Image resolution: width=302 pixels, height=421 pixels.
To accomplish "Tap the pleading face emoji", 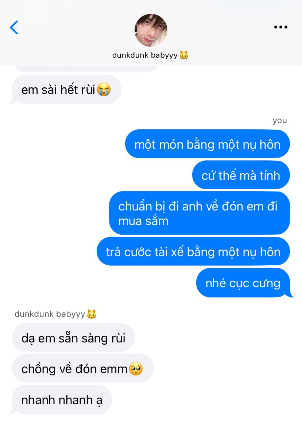I will click(136, 369).
